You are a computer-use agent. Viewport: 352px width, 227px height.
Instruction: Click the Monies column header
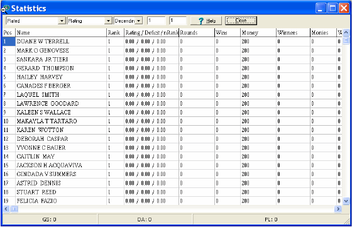pos(323,33)
